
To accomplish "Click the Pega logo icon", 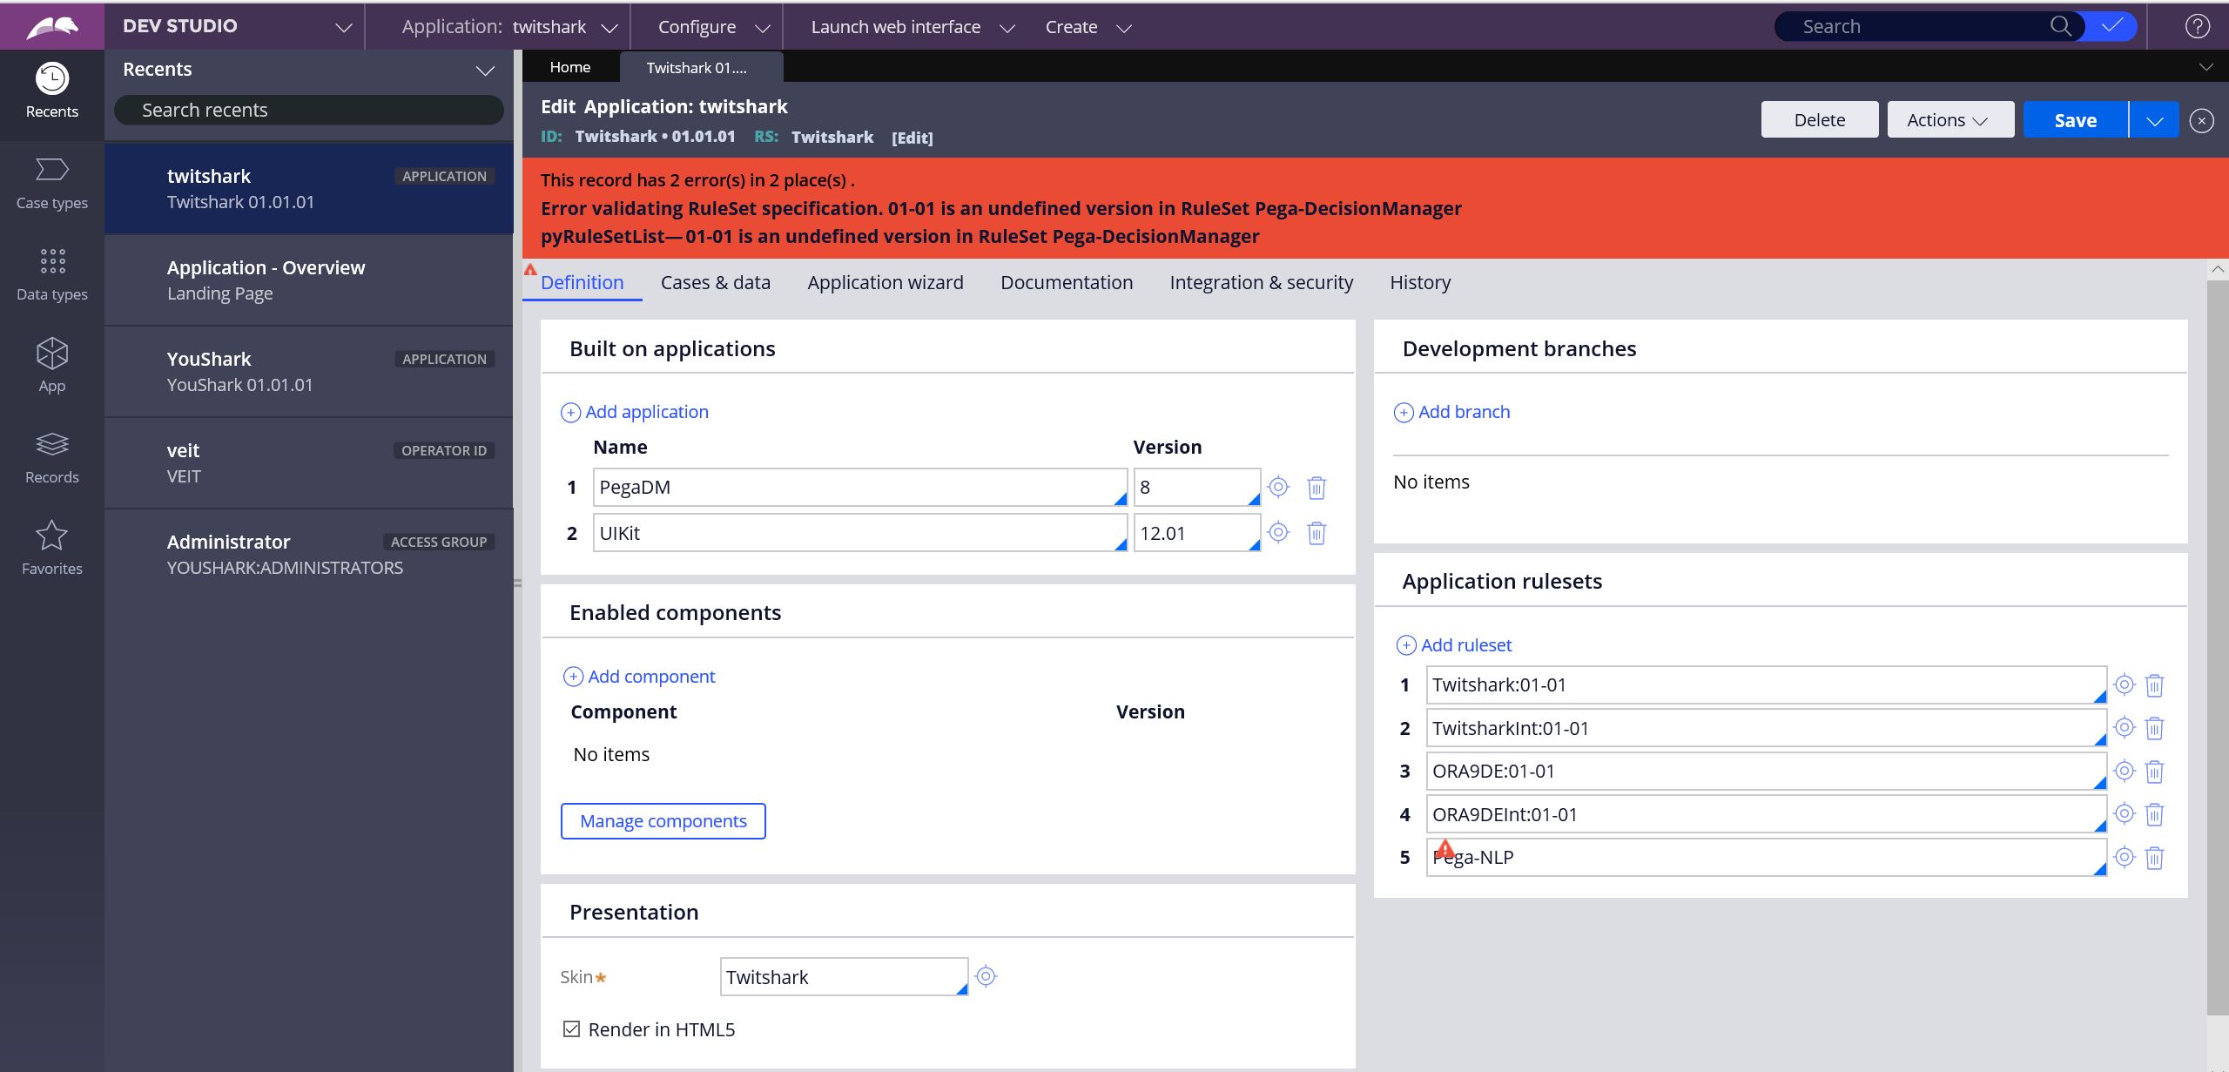I will [x=51, y=27].
